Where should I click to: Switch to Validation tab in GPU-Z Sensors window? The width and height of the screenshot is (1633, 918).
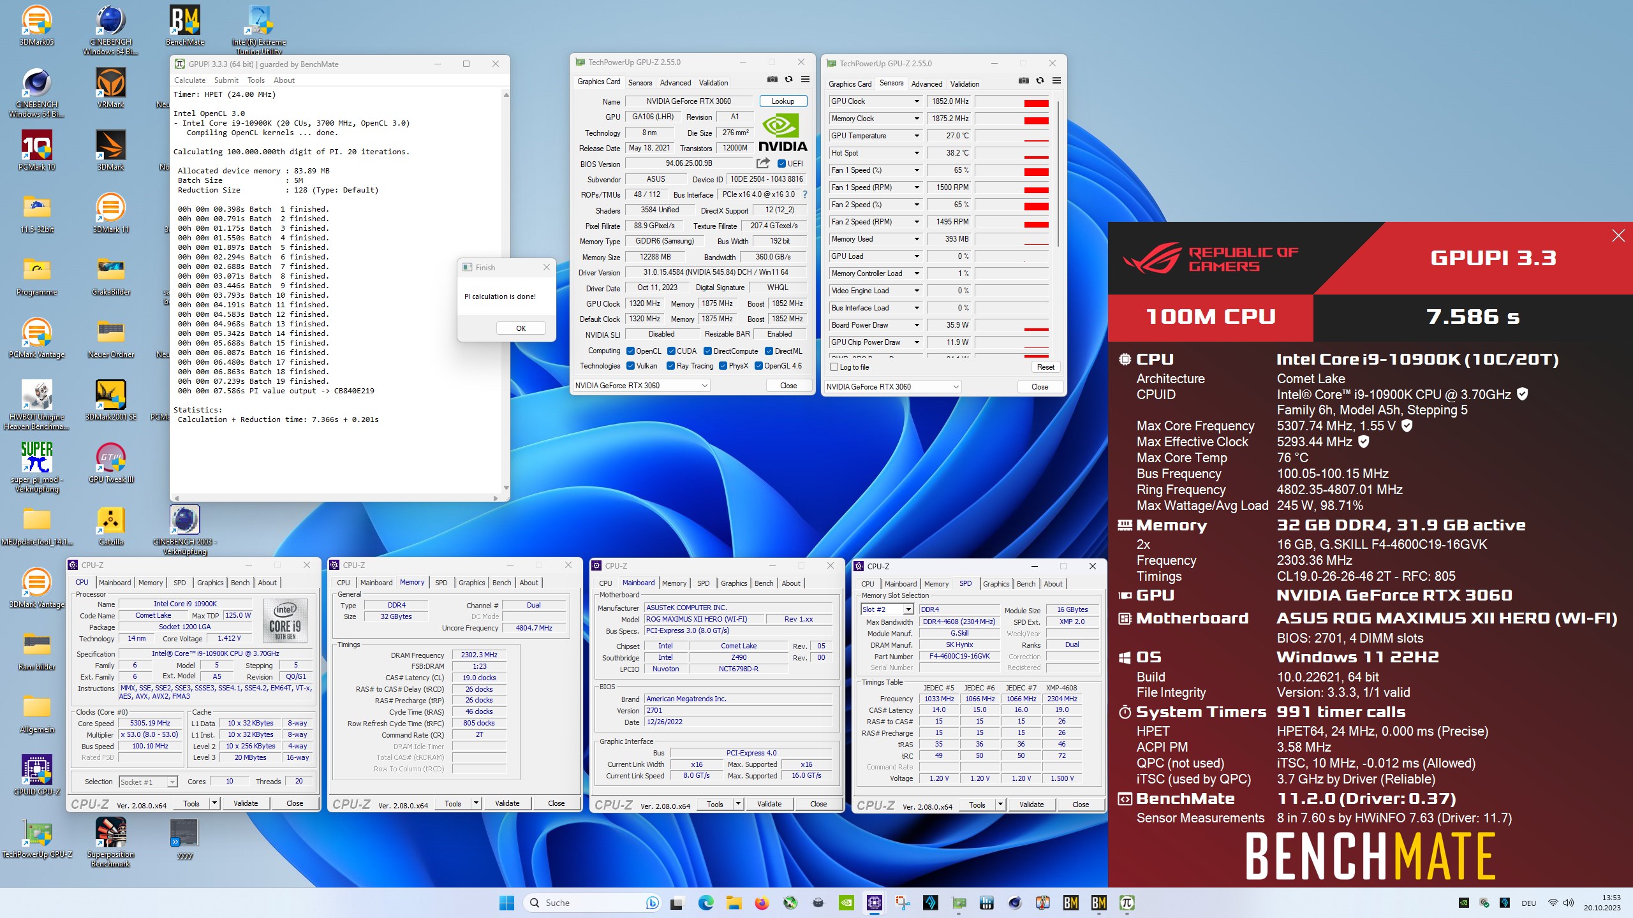964,84
